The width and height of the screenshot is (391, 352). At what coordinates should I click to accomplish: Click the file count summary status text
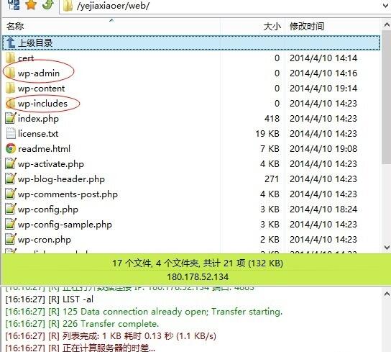click(x=198, y=263)
